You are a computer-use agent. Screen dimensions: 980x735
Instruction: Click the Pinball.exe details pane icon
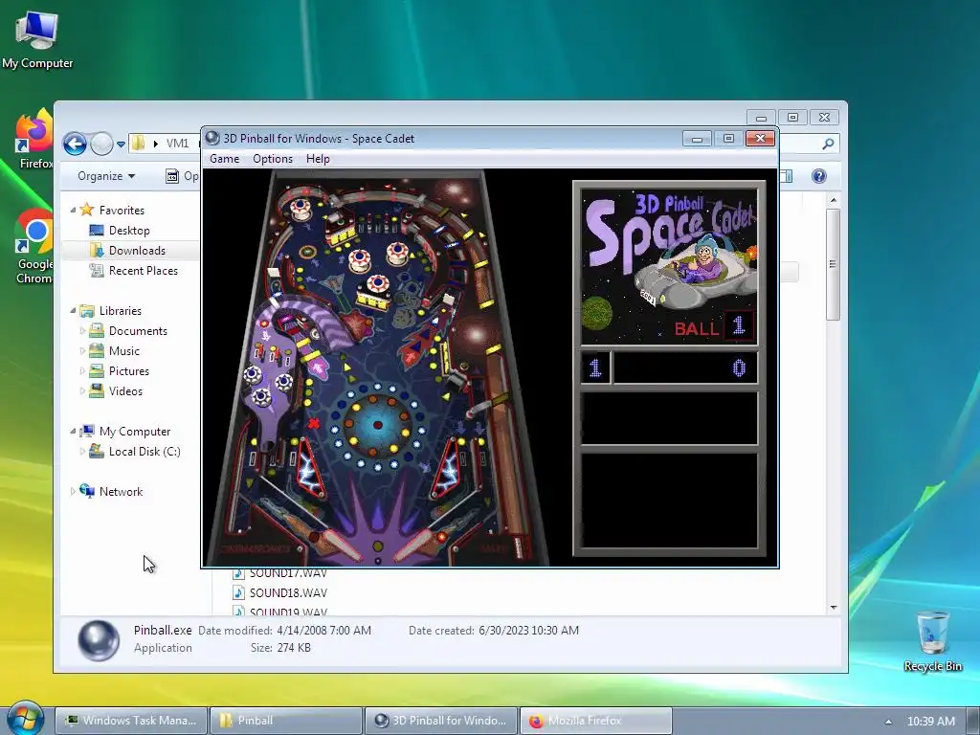point(99,640)
